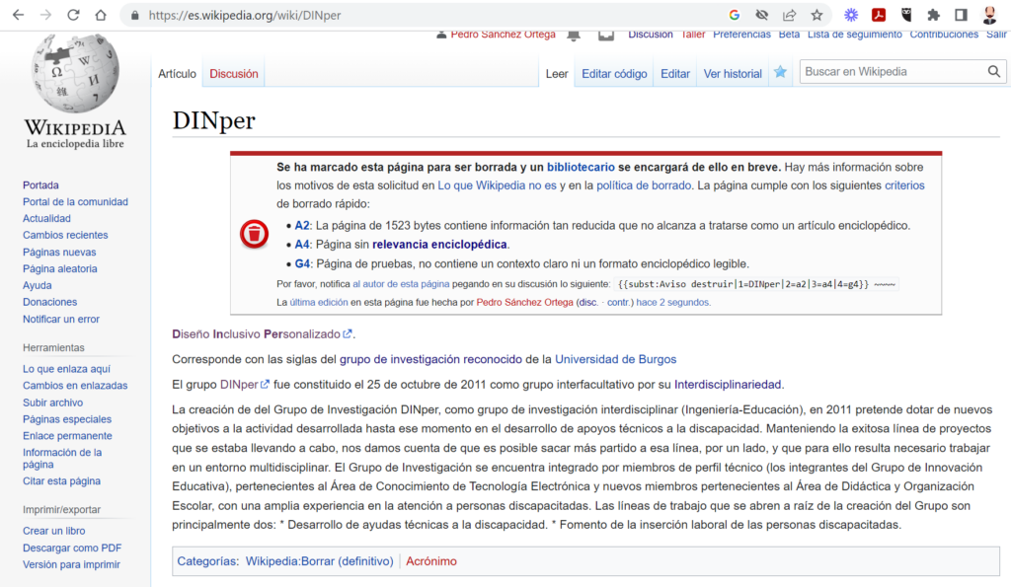Open relevancia enciclopédica link
Viewport: 1011px width, 587px height.
(x=439, y=245)
